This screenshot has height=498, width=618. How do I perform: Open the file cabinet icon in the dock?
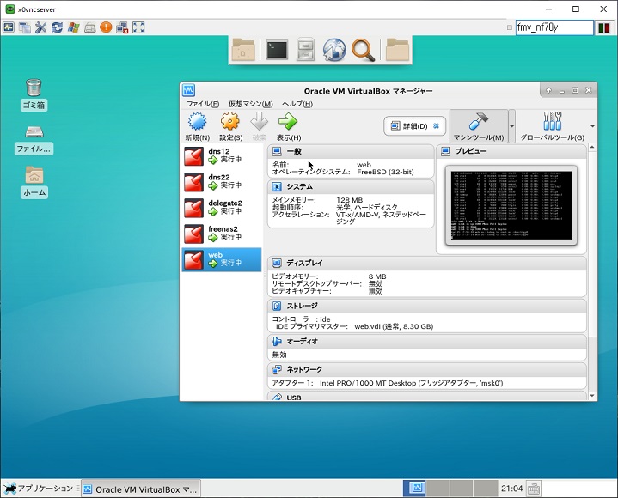tap(305, 50)
